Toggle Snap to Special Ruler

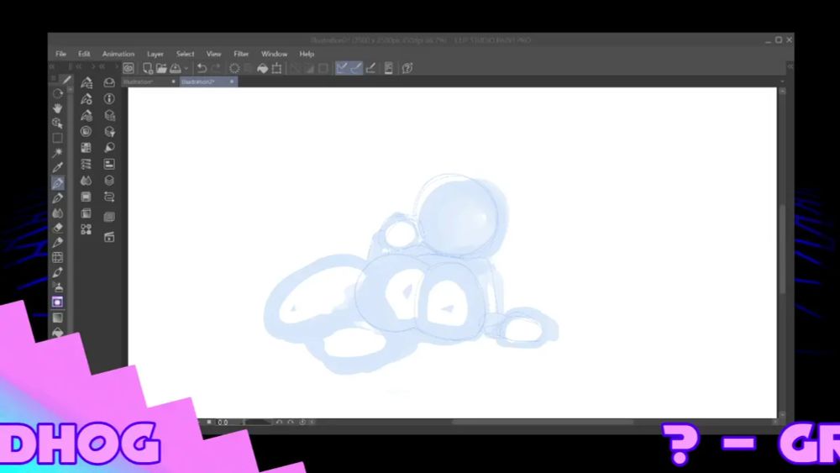click(x=356, y=68)
